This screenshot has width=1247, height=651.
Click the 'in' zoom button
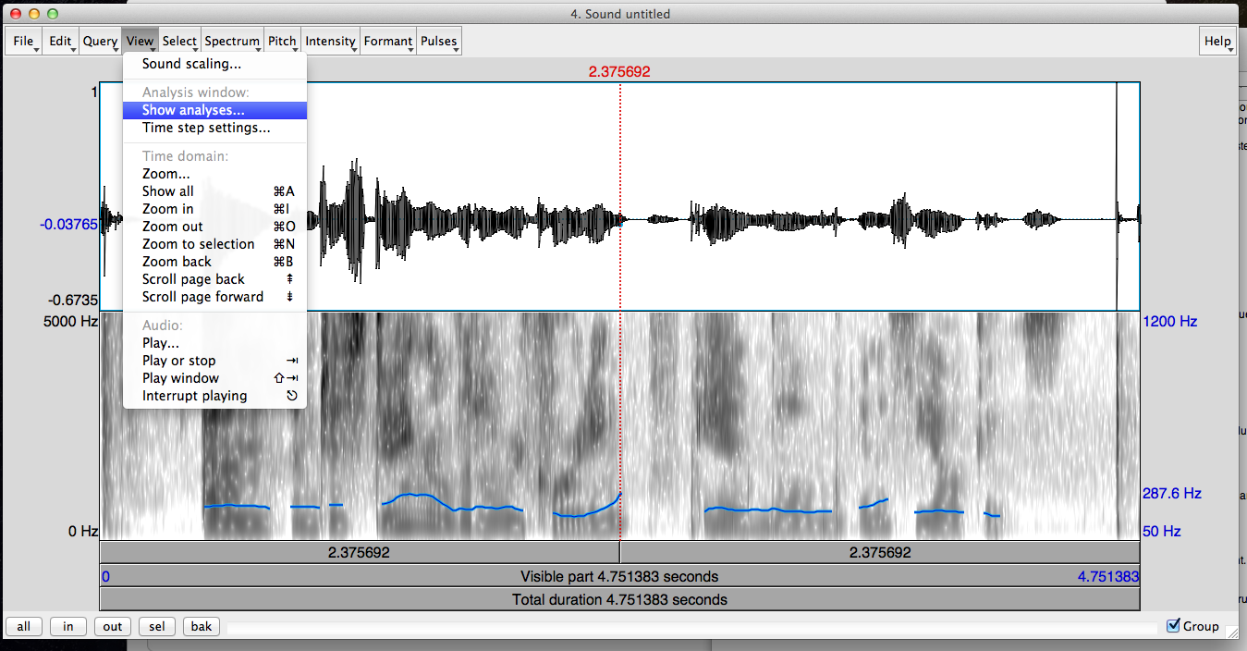click(68, 627)
